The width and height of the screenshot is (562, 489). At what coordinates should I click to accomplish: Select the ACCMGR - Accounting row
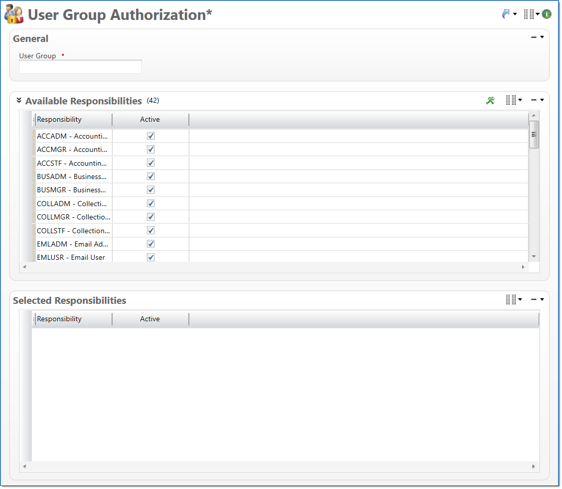(x=73, y=149)
